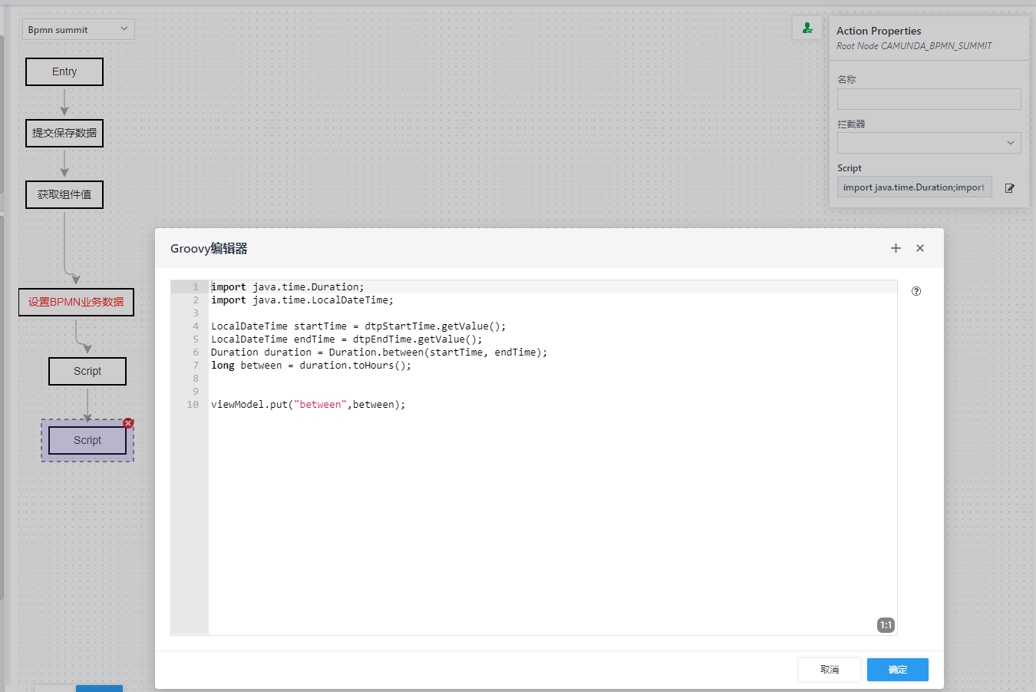This screenshot has height=692, width=1036.
Task: Click line 2 import java.time.LocalDateTime
Action: pos(302,300)
